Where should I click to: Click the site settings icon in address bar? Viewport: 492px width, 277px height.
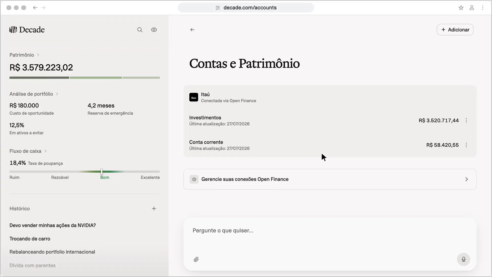tap(218, 8)
